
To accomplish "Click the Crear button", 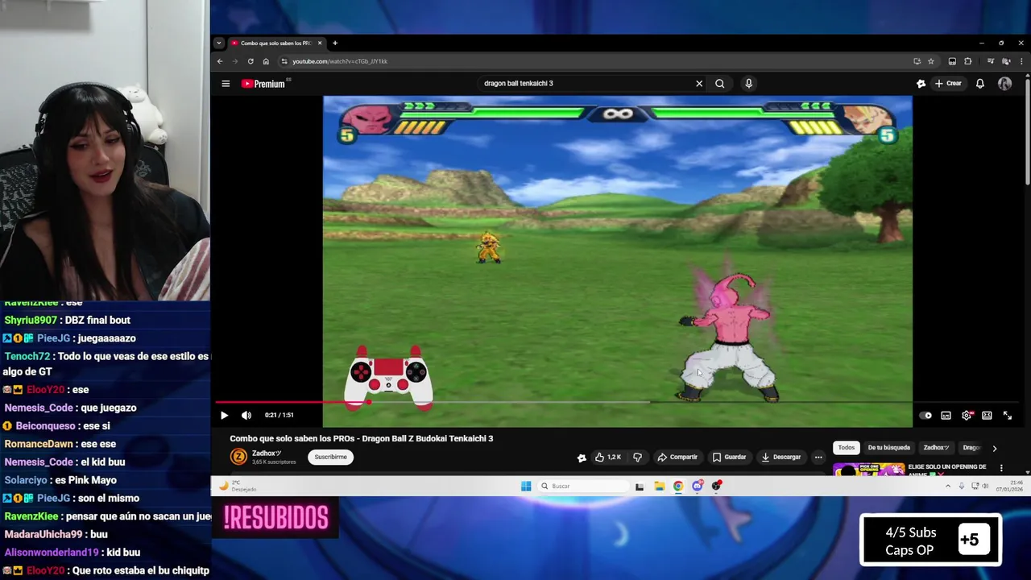I will point(948,83).
